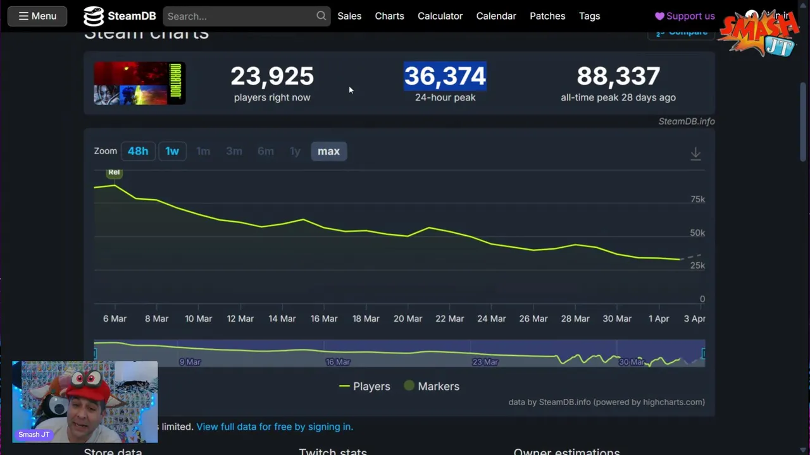Open the Patches nav item
This screenshot has height=455, width=810.
(547, 16)
